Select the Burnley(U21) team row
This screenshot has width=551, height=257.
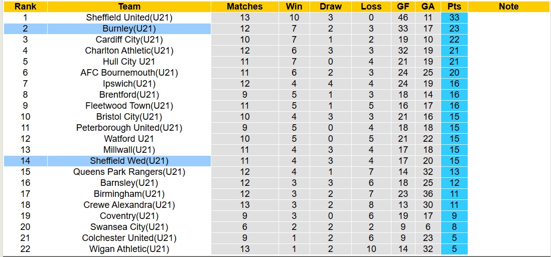[x=129, y=29]
